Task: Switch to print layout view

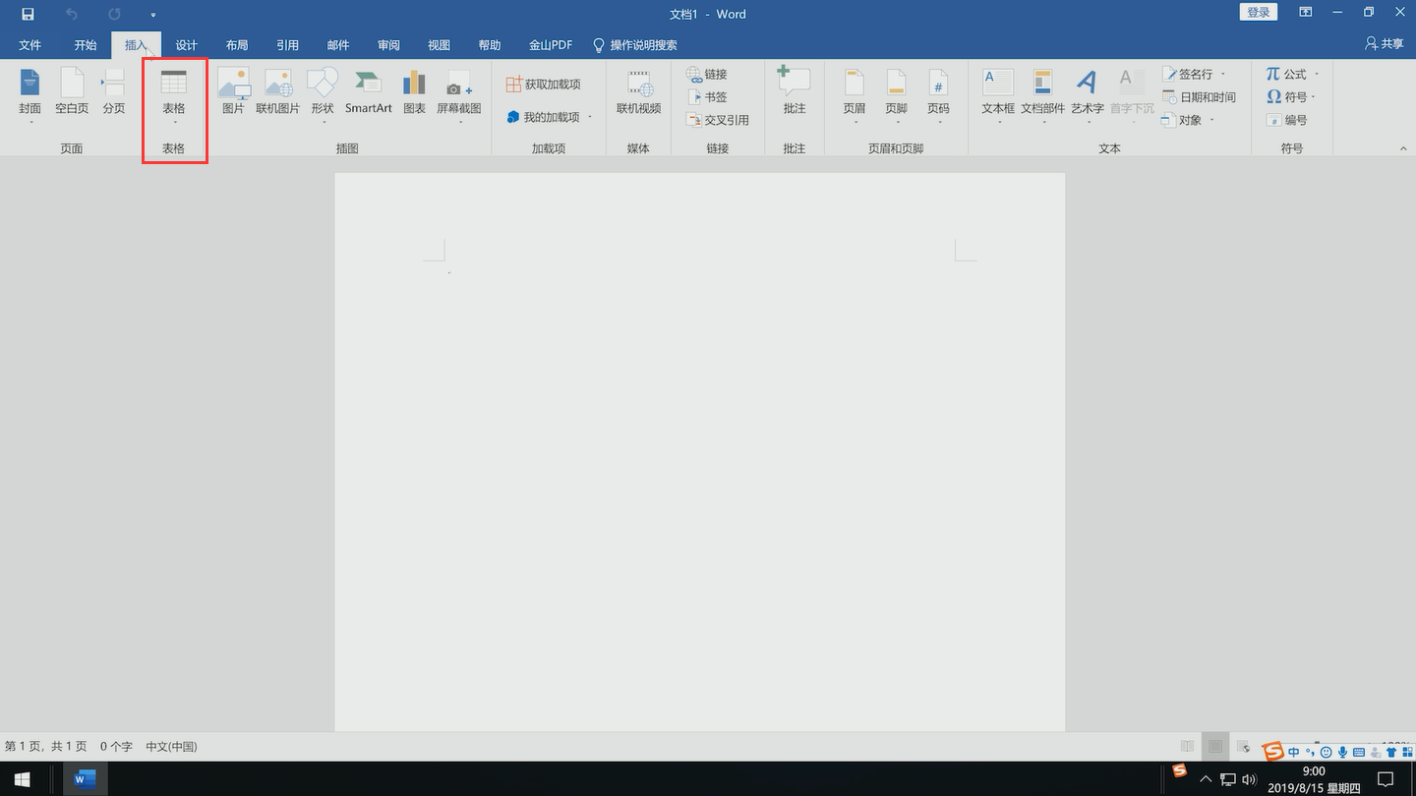Action: click(x=1215, y=747)
